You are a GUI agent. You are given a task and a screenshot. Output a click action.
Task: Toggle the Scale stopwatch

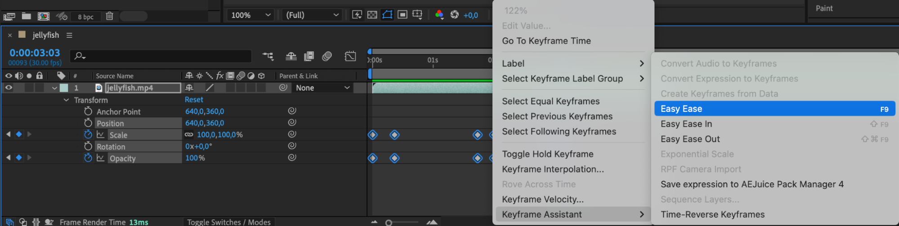[88, 135]
